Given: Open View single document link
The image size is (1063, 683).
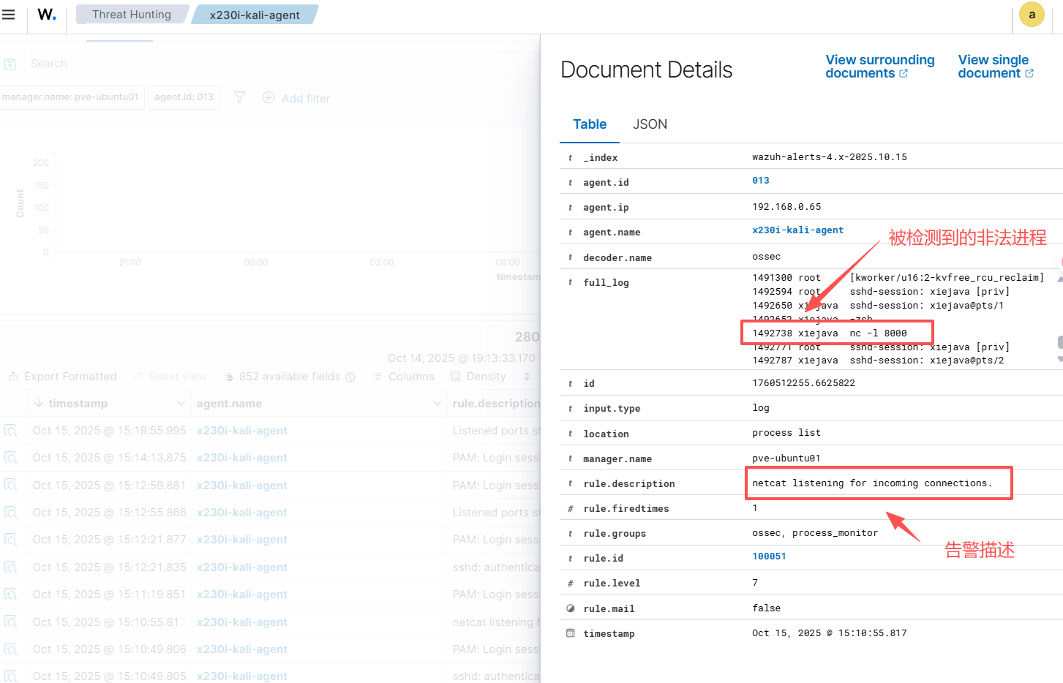Looking at the screenshot, I should pyautogui.click(x=996, y=67).
